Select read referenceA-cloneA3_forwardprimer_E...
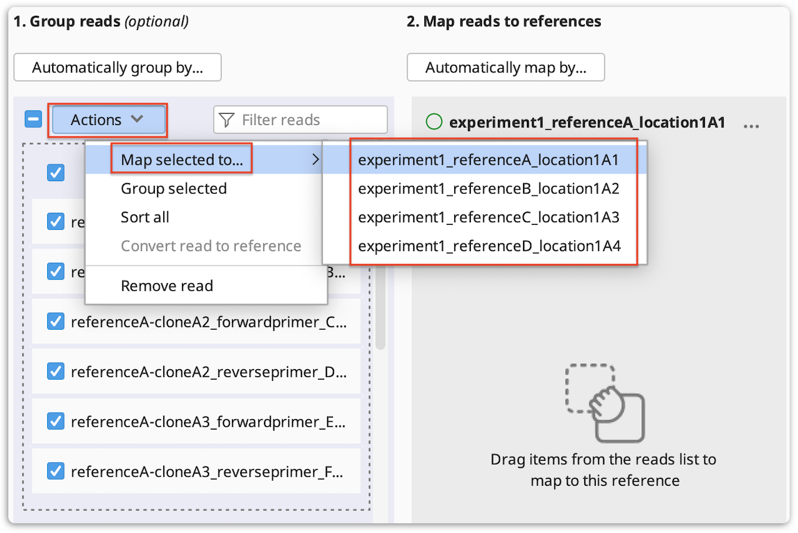This screenshot has width=798, height=533. (196, 421)
